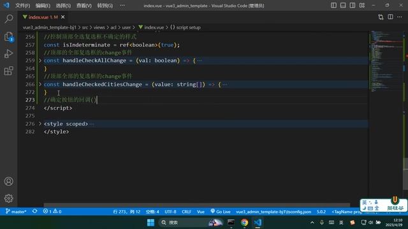The width and height of the screenshot is (408, 229).
Task: Open the terminal app in taskbar
Action: click(231, 223)
